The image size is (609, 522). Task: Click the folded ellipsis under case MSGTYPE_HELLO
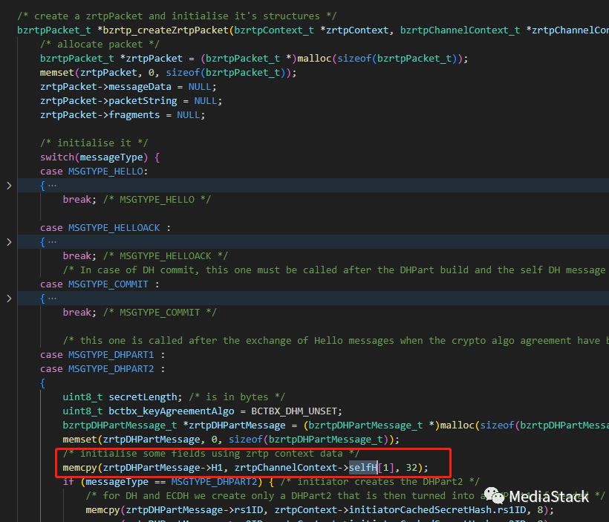[51, 186]
